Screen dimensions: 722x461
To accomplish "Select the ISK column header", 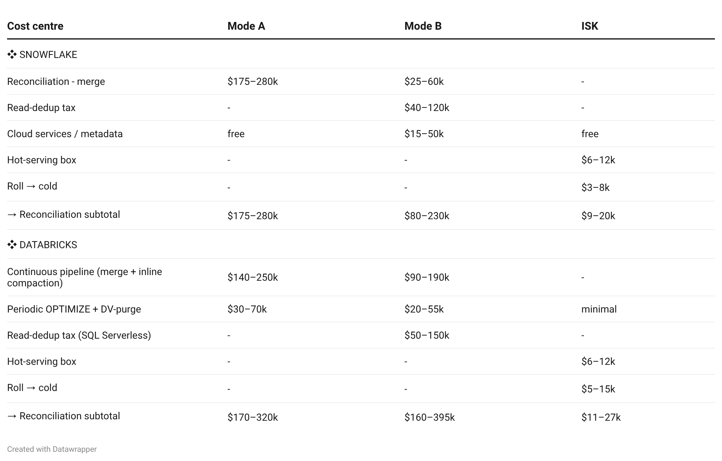I will pos(590,26).
